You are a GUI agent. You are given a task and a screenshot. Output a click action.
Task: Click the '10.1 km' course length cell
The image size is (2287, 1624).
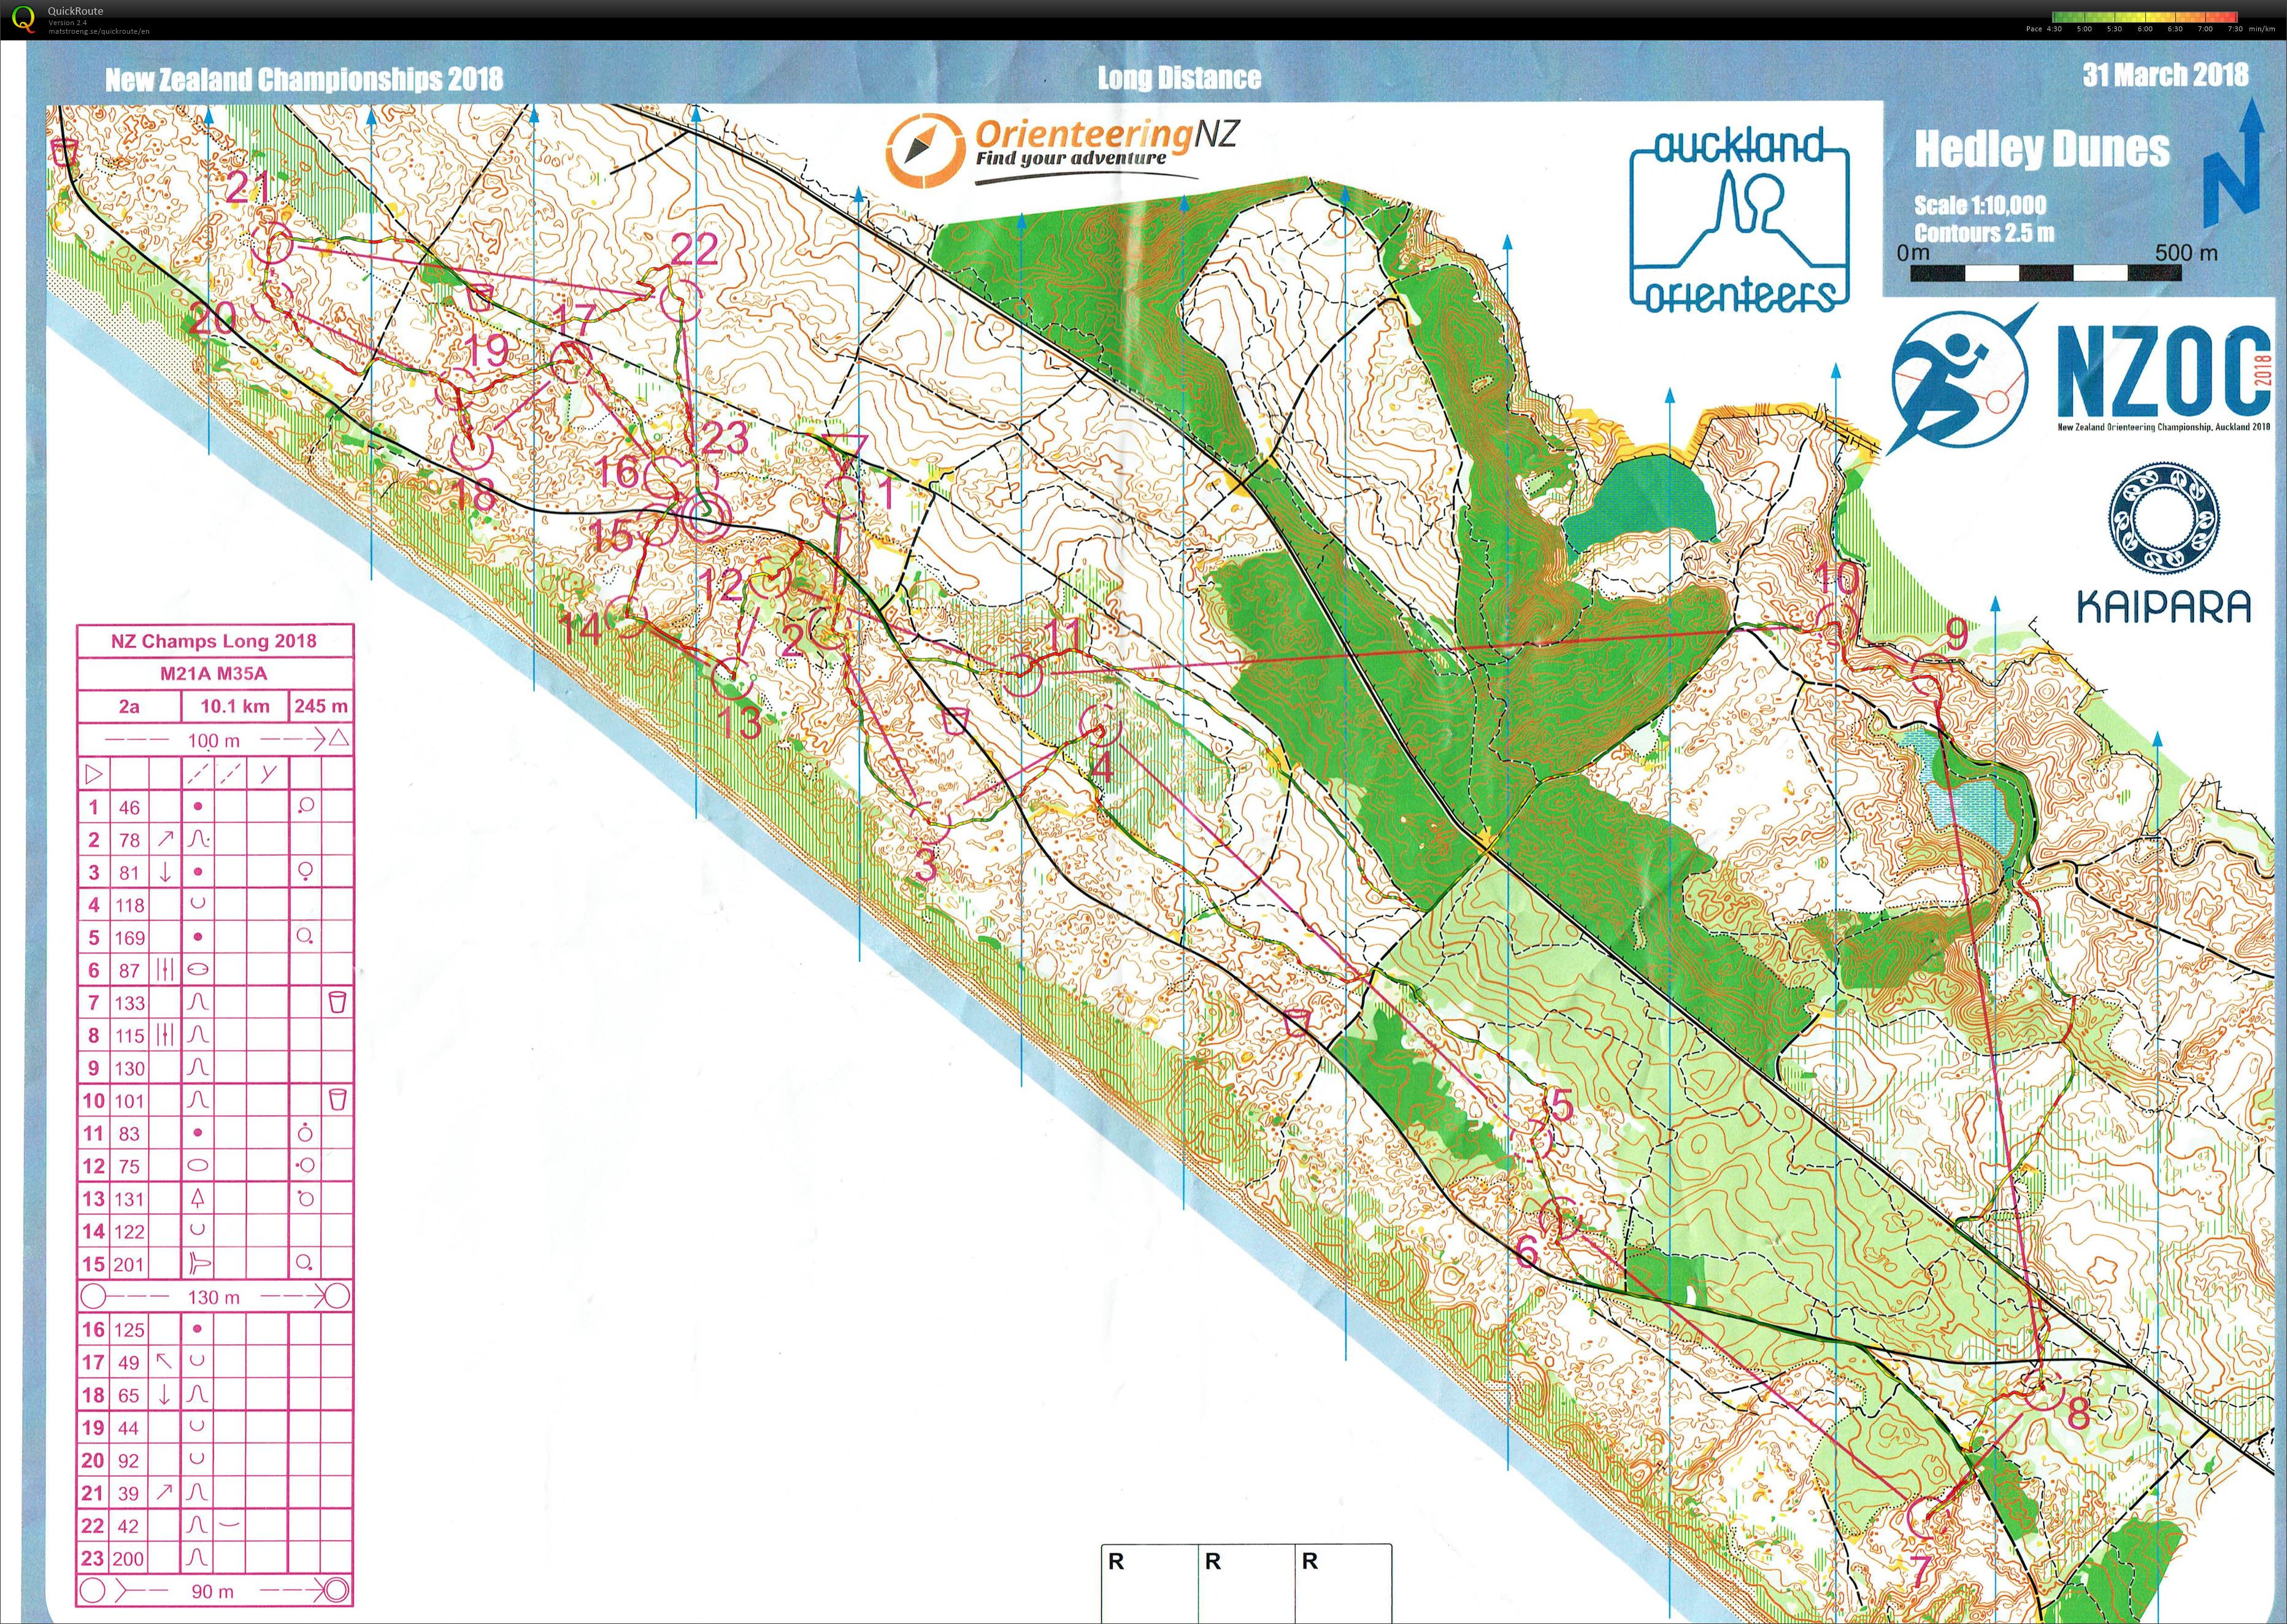pyautogui.click(x=235, y=706)
